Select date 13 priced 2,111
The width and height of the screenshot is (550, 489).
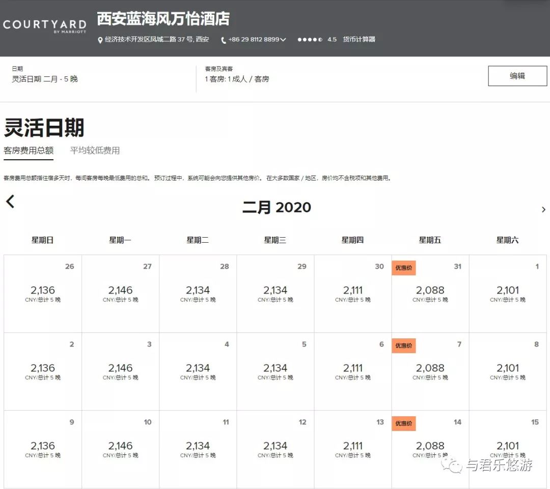click(353, 449)
